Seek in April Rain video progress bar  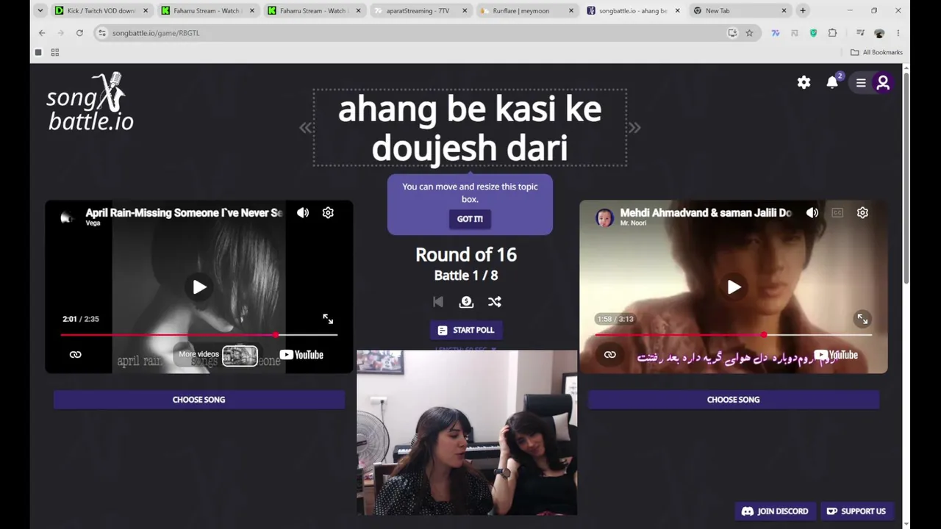click(199, 335)
